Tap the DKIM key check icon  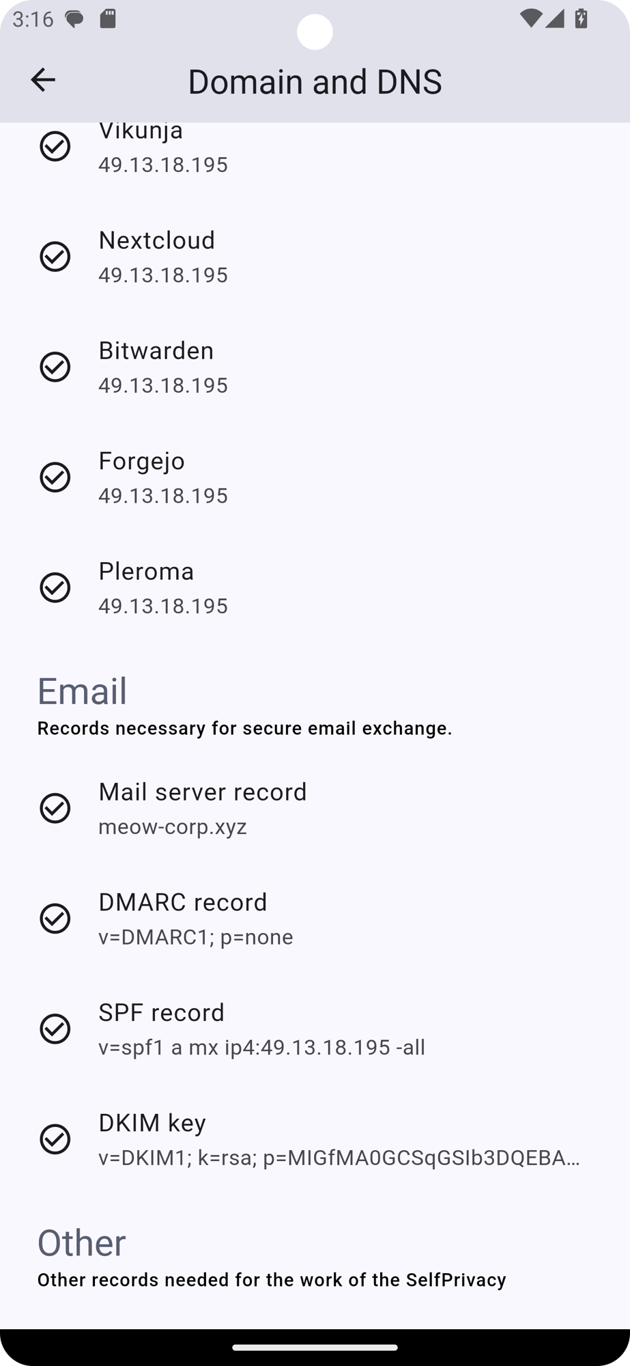(x=55, y=1139)
